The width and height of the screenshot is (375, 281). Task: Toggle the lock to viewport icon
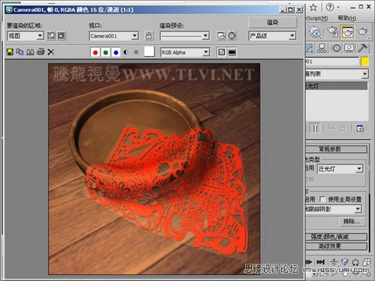tap(148, 36)
